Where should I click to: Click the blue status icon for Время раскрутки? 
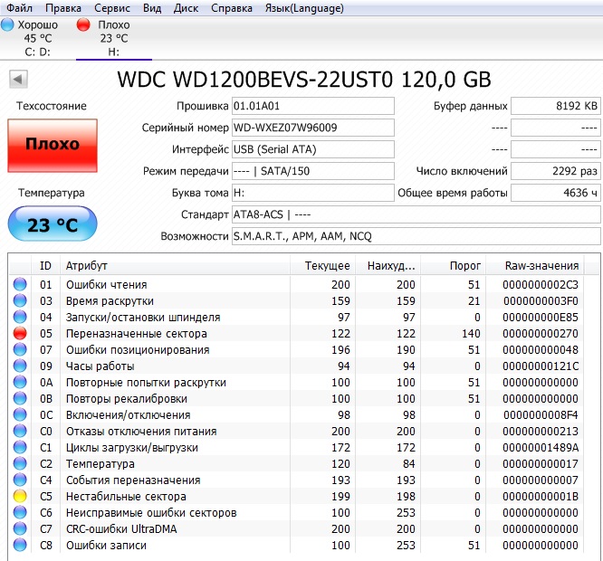click(20, 301)
